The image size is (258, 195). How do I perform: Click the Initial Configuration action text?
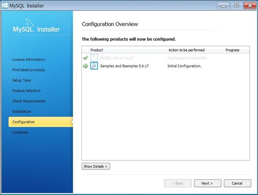(x=184, y=66)
